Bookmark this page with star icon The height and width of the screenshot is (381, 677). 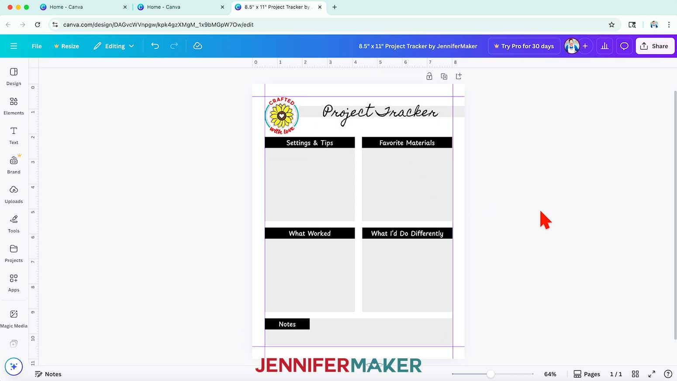611,25
